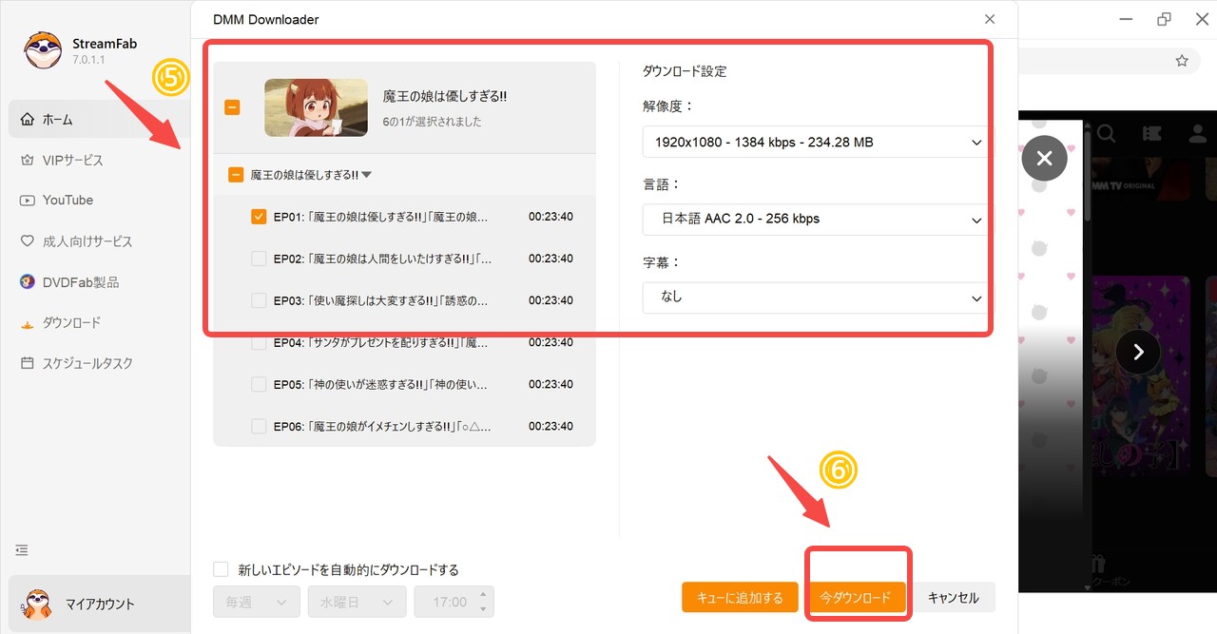Click the 今ダウンロード button
This screenshot has width=1217, height=634.
[856, 597]
